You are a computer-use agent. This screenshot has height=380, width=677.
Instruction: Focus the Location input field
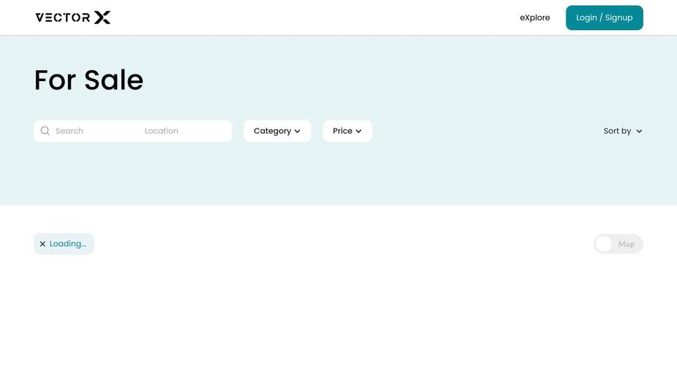pyautogui.click(x=186, y=131)
